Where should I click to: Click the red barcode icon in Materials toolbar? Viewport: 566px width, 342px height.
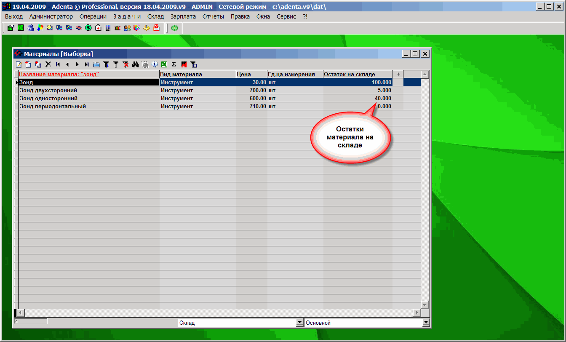pyautogui.click(x=184, y=64)
